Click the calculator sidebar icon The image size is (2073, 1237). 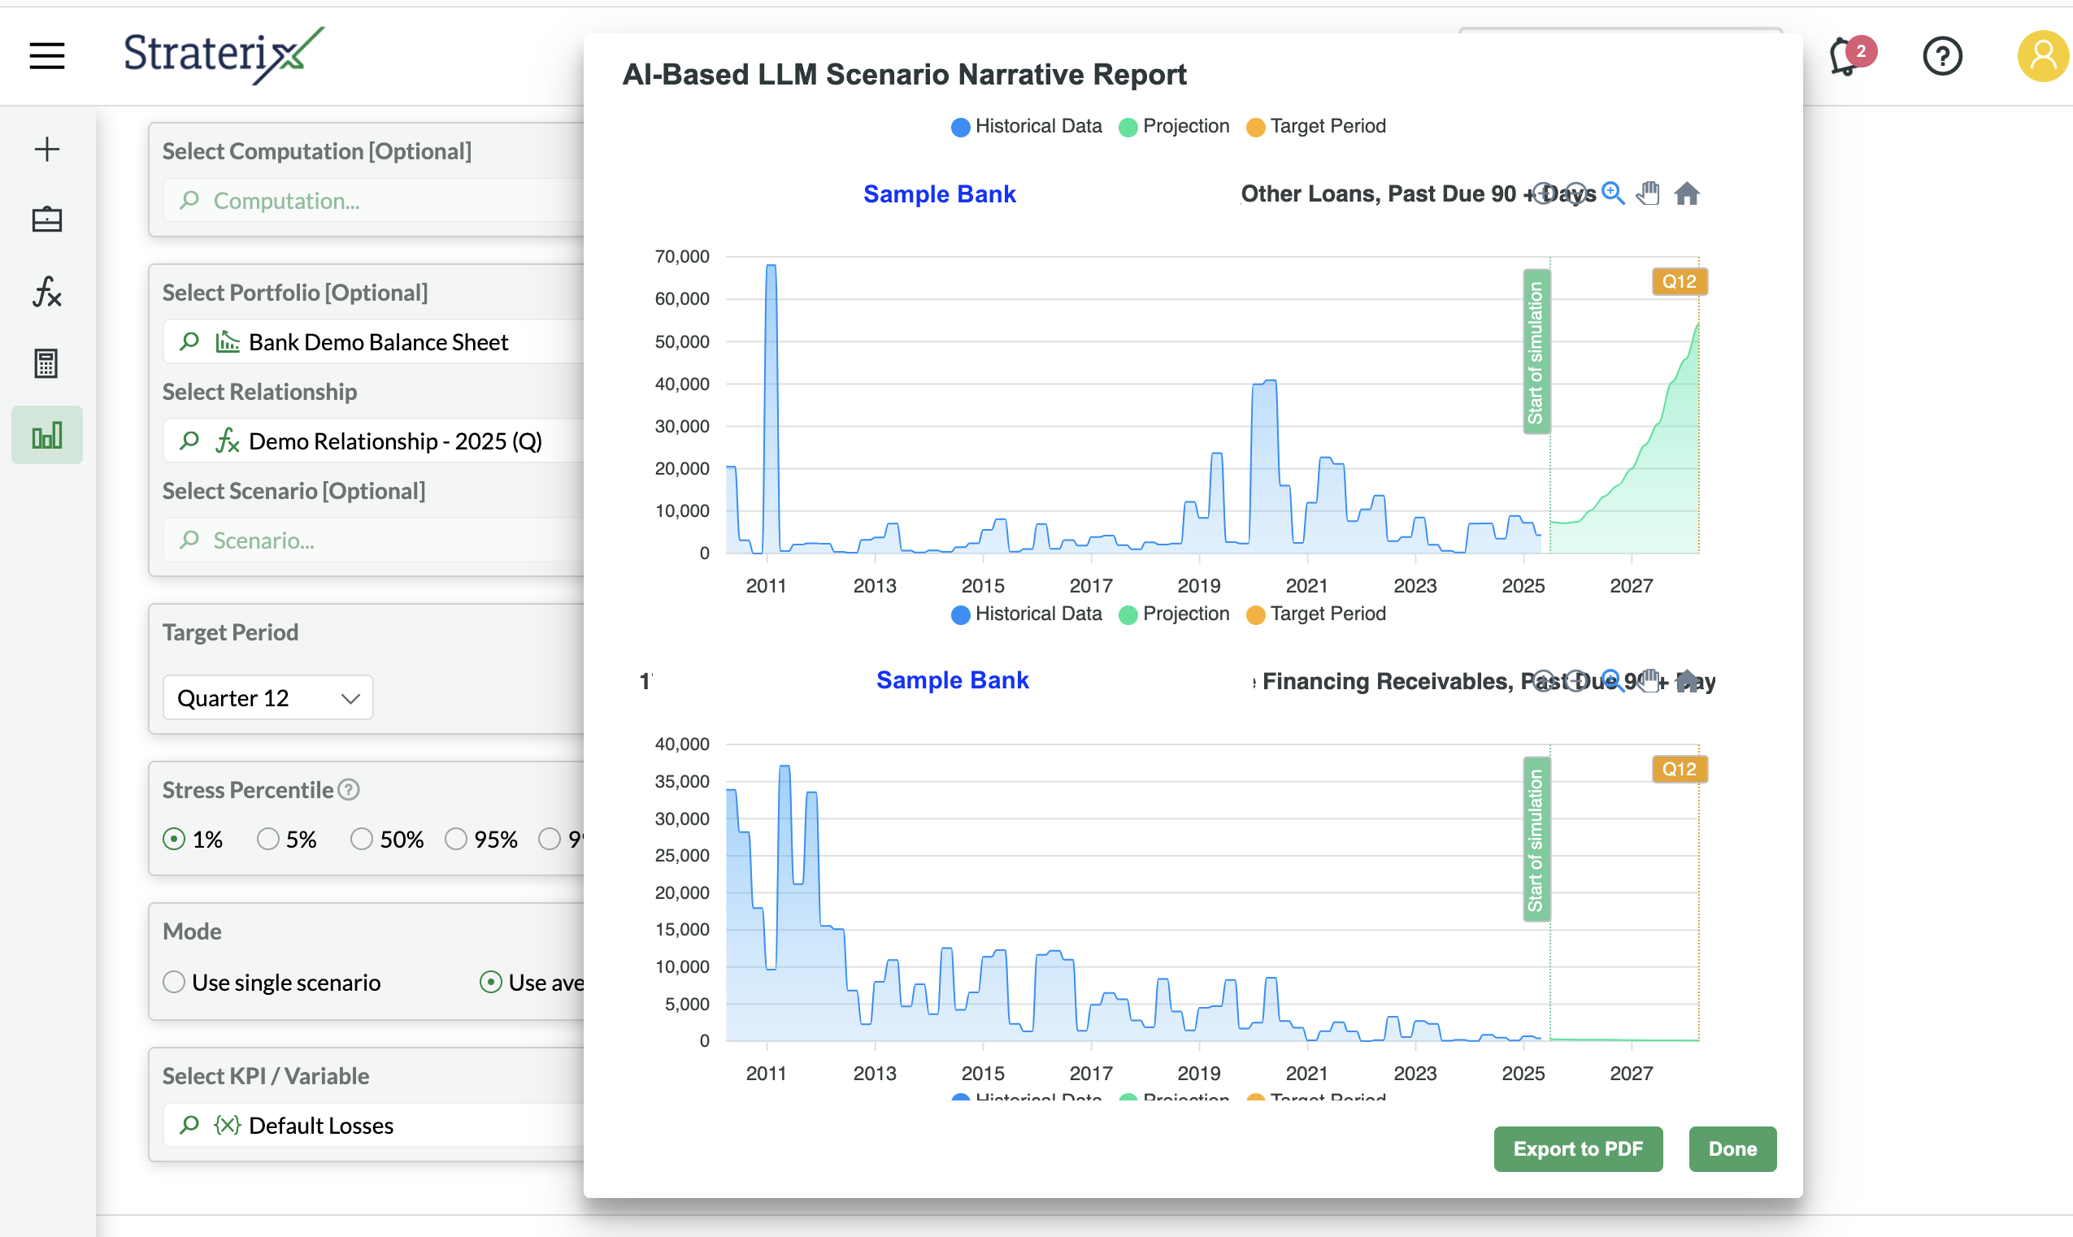pyautogui.click(x=46, y=363)
